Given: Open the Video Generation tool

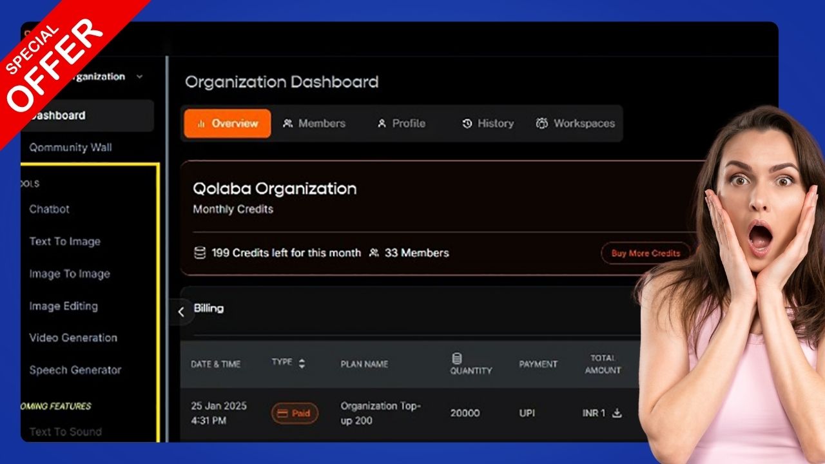Looking at the screenshot, I should 73,338.
